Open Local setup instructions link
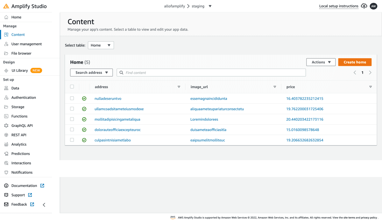 point(339,6)
